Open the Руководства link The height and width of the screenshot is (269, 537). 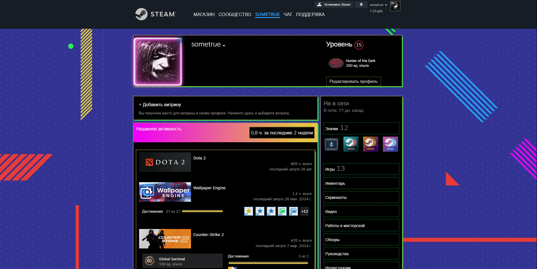pos(361,254)
